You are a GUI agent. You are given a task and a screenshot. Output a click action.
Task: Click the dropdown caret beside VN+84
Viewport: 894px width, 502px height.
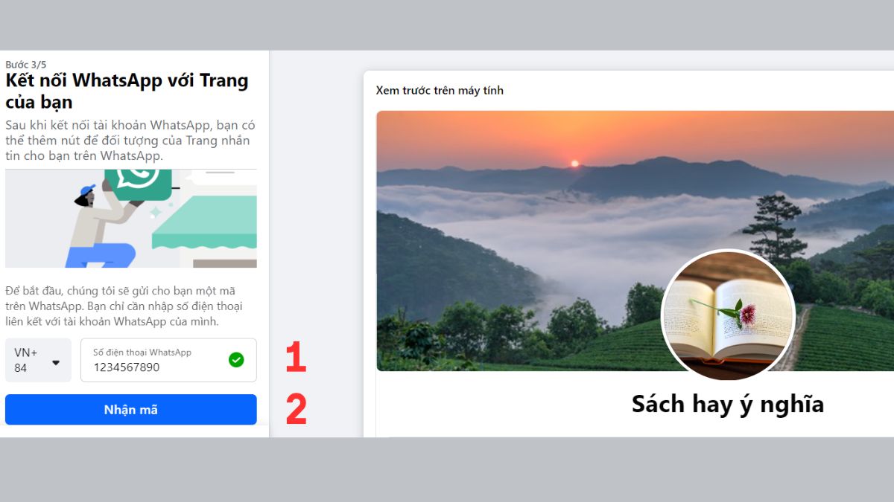[56, 362]
